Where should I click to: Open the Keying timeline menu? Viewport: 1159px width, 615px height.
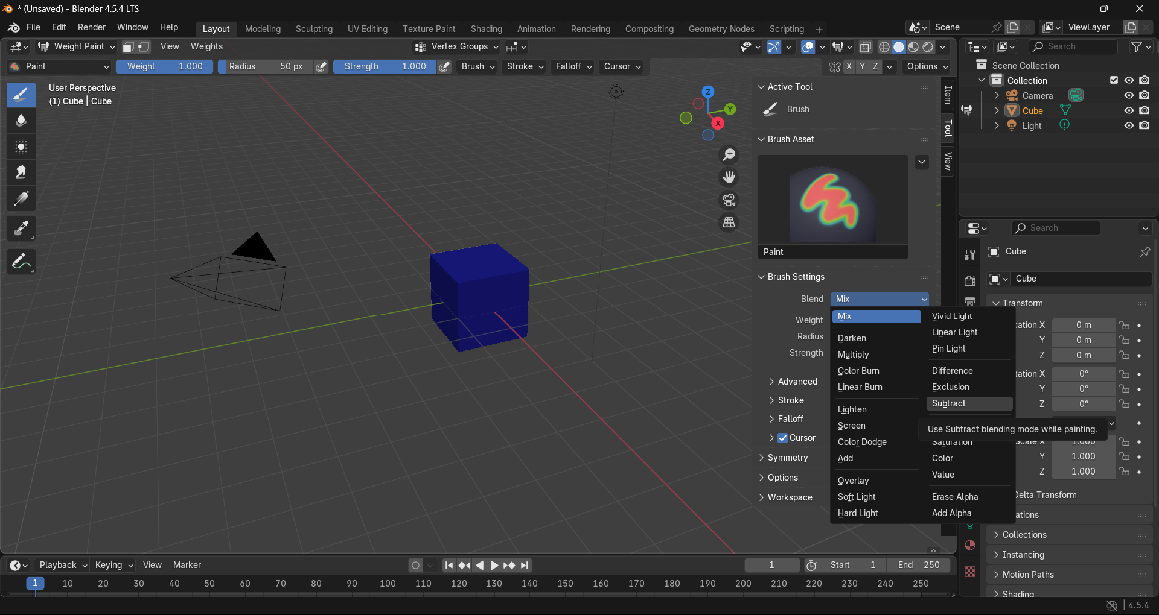tap(113, 565)
